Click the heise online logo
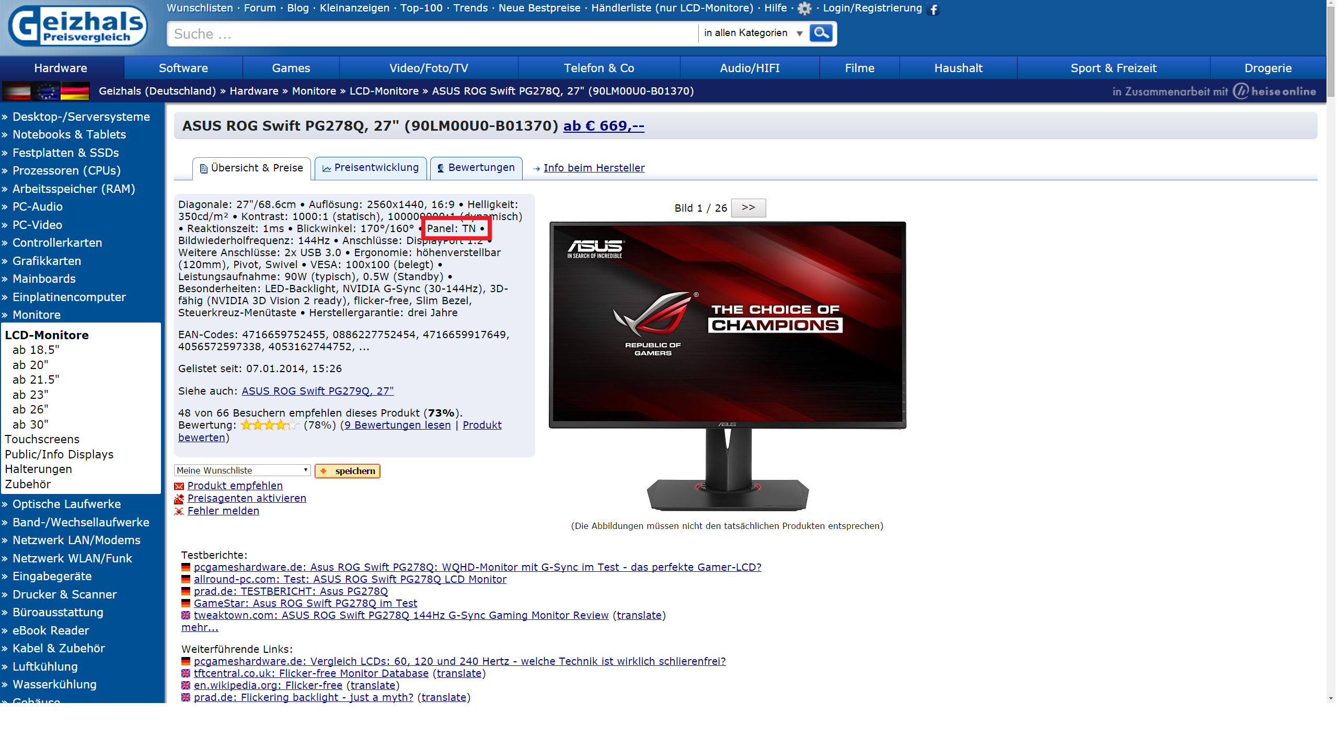 click(x=1274, y=91)
